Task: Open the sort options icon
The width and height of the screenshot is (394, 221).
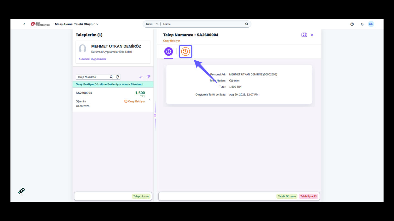Action: click(141, 77)
